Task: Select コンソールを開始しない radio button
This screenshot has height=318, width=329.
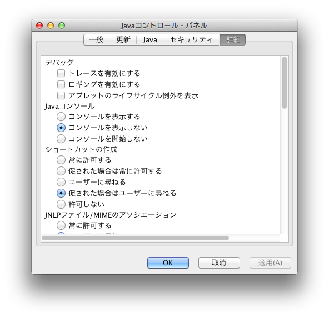Action: pyautogui.click(x=61, y=139)
